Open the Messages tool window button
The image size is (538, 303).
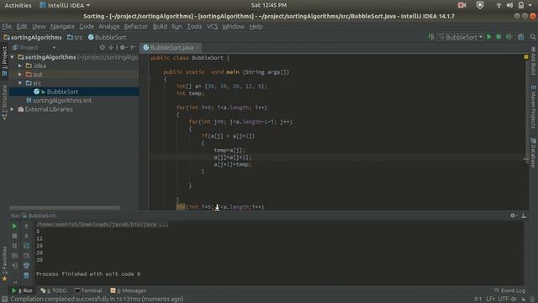point(129,290)
